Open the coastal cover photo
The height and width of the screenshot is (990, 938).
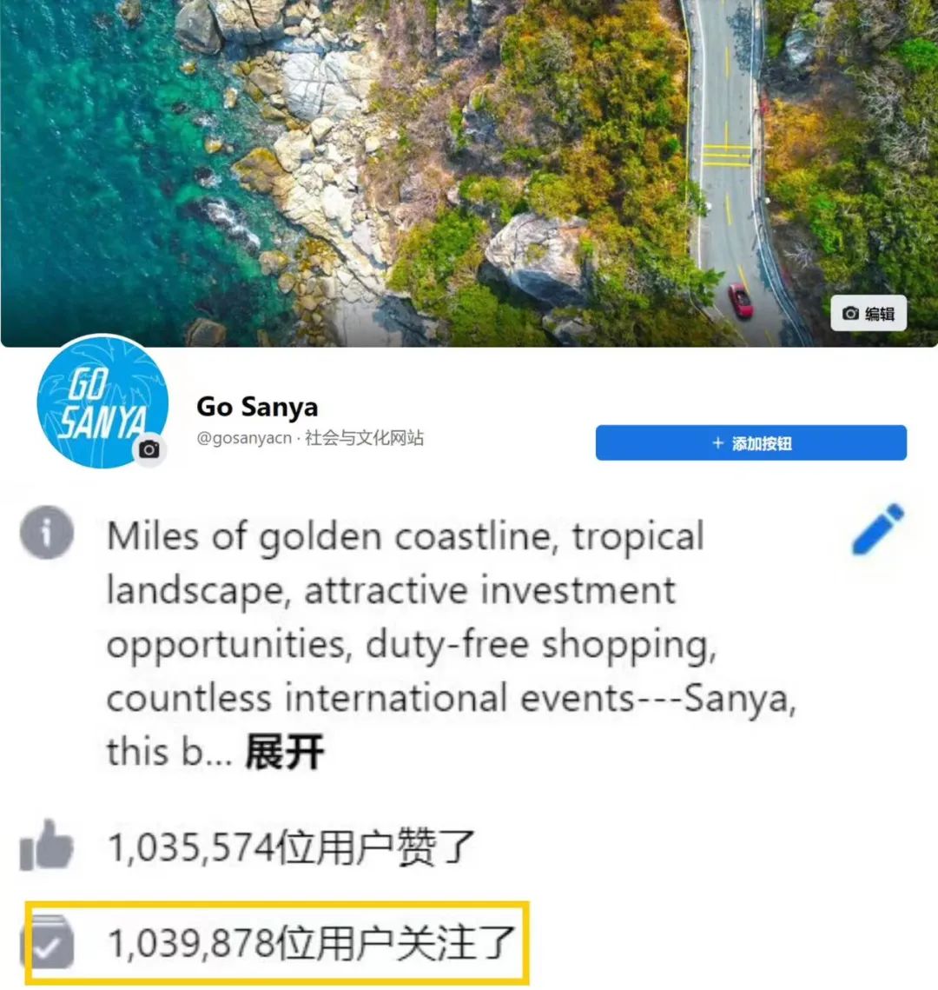click(469, 173)
